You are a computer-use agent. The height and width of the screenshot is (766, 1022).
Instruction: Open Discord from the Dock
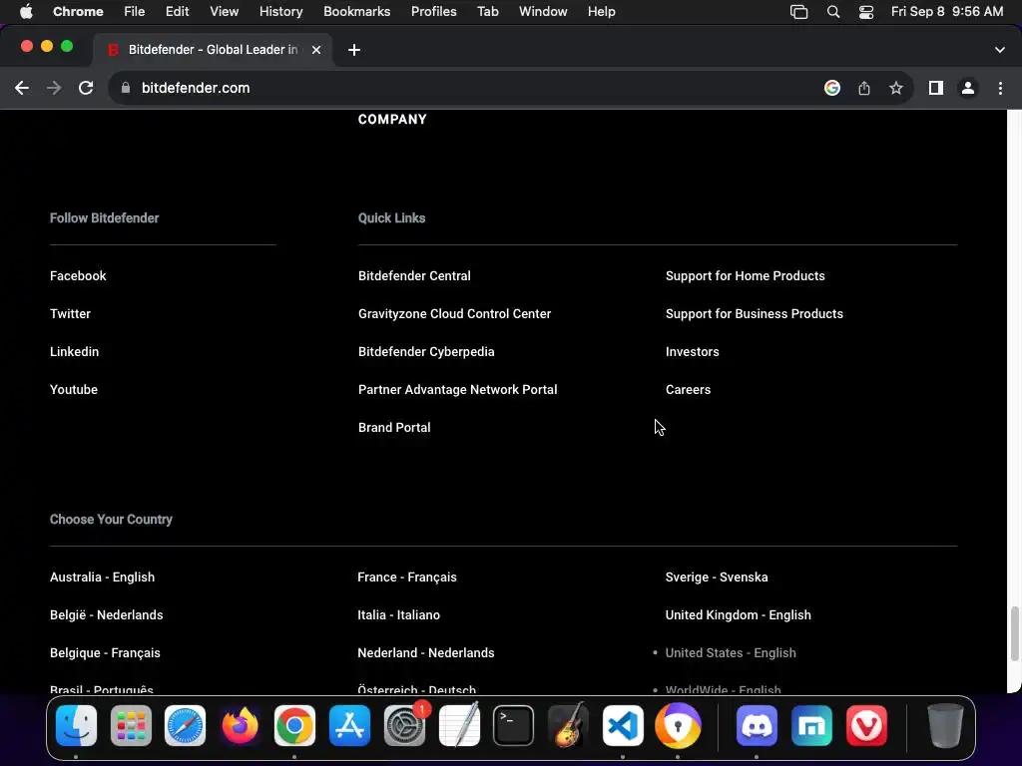pos(757,726)
